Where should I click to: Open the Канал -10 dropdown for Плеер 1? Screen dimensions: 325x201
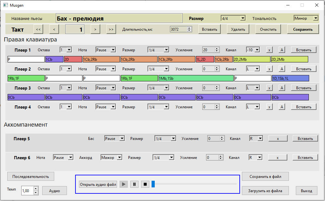tap(253, 50)
